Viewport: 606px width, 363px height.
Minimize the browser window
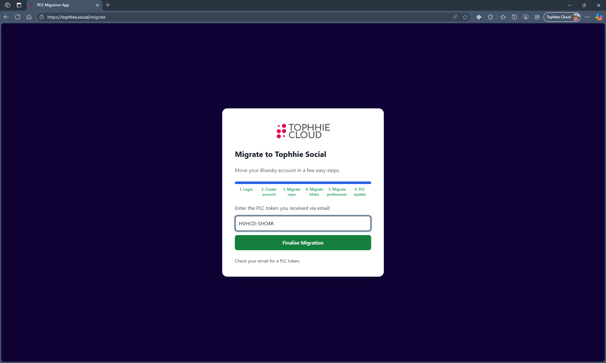pos(570,5)
